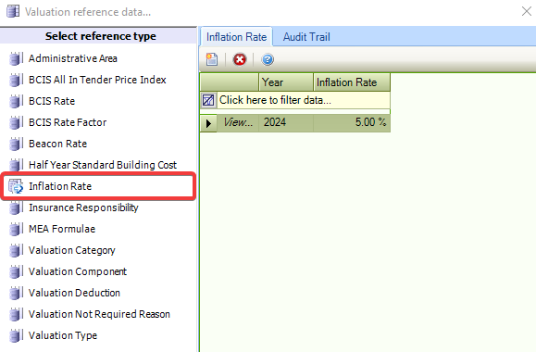Expand the 2024 row indicator arrow
The image size is (536, 352).
coord(208,123)
